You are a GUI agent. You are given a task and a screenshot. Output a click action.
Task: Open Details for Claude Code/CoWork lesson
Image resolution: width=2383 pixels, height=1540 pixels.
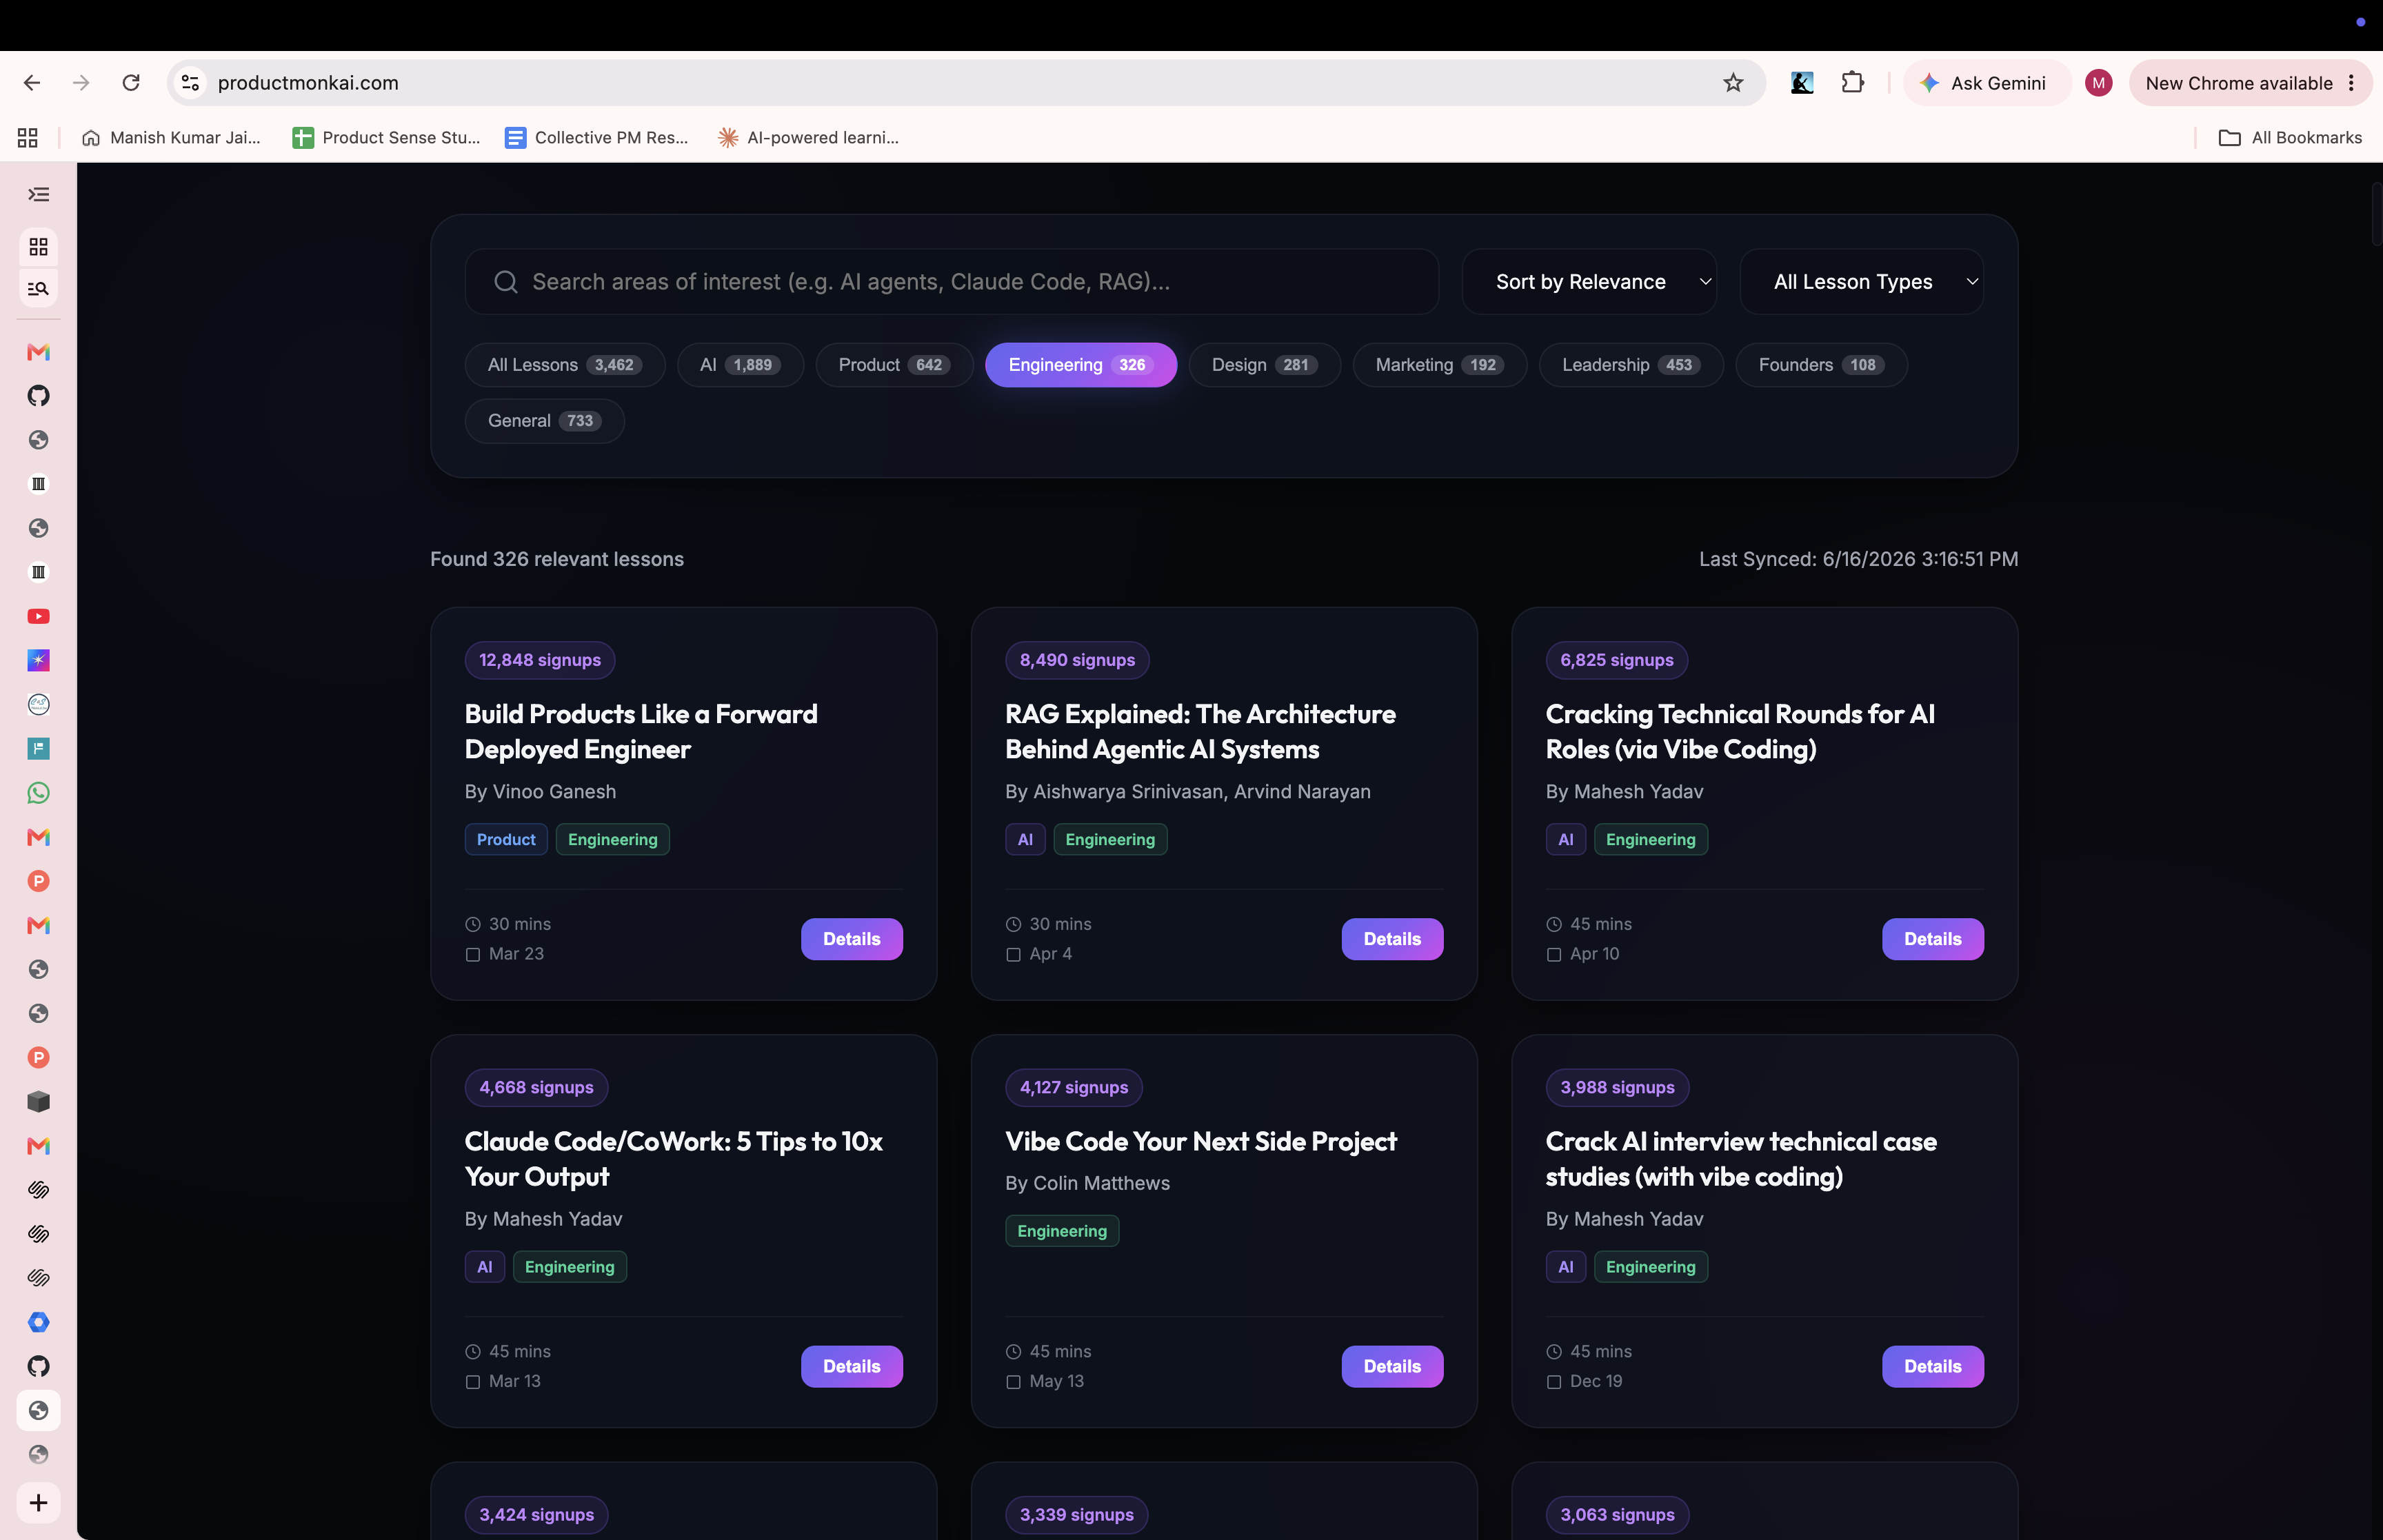point(851,1366)
